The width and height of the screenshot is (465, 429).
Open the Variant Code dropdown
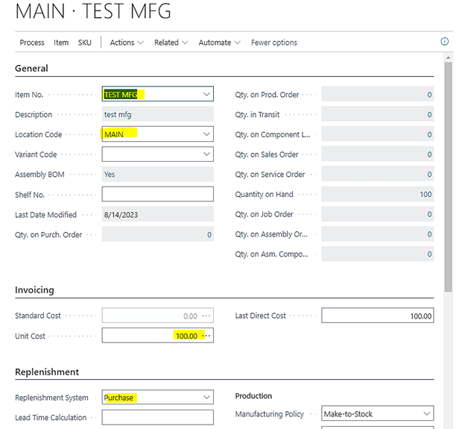tap(206, 154)
